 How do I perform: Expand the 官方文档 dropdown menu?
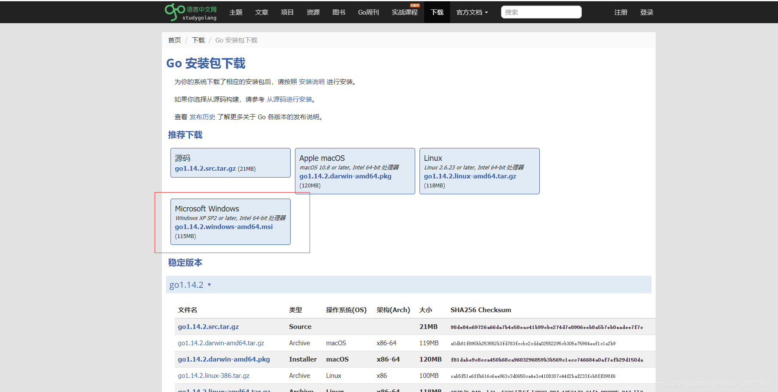472,12
